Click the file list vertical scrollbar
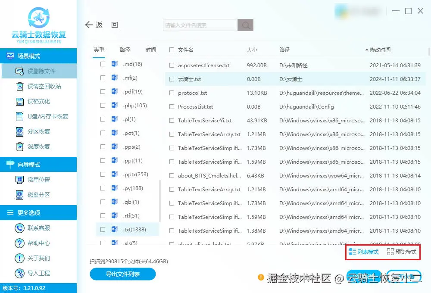 429,51
